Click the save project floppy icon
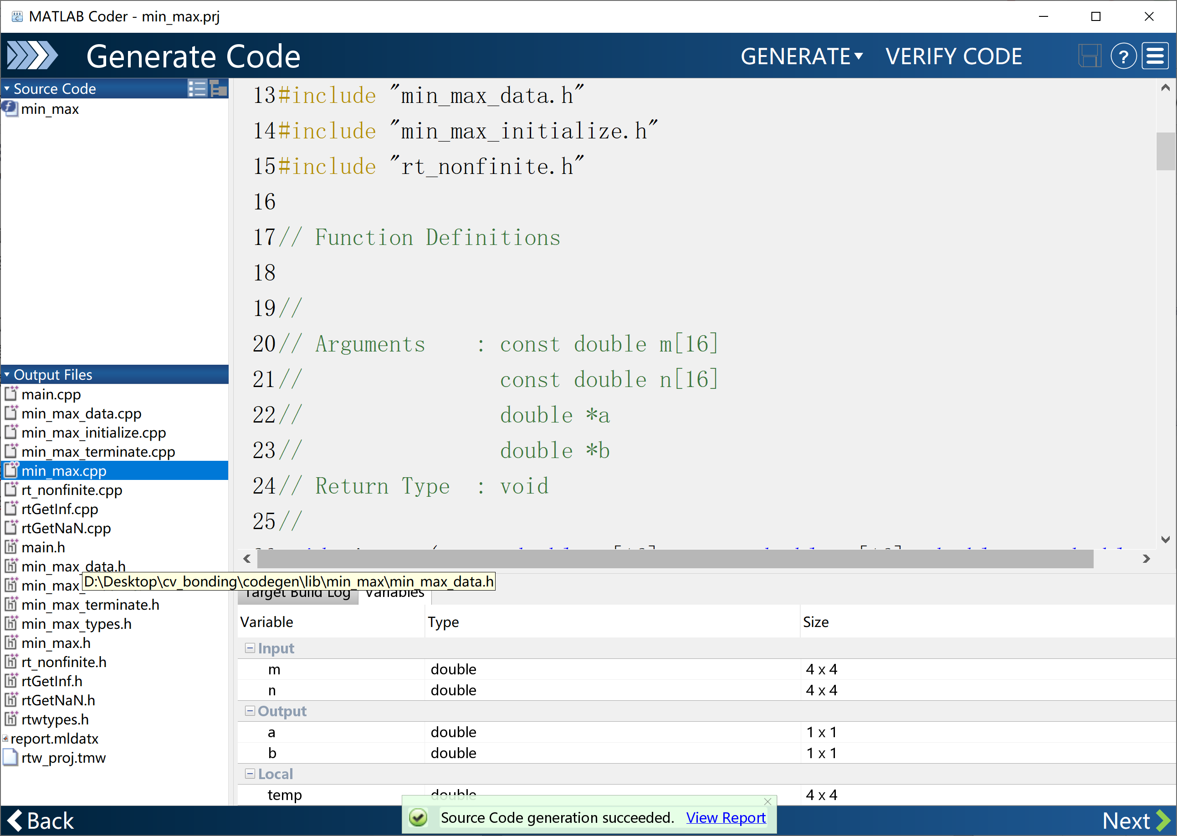This screenshot has width=1177, height=836. [1089, 56]
